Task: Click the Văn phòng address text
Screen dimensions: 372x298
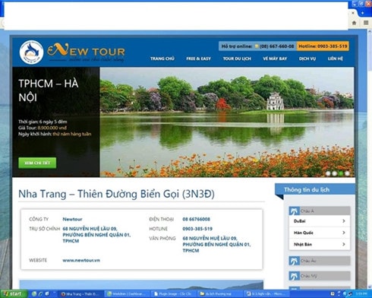Action: coord(216,245)
